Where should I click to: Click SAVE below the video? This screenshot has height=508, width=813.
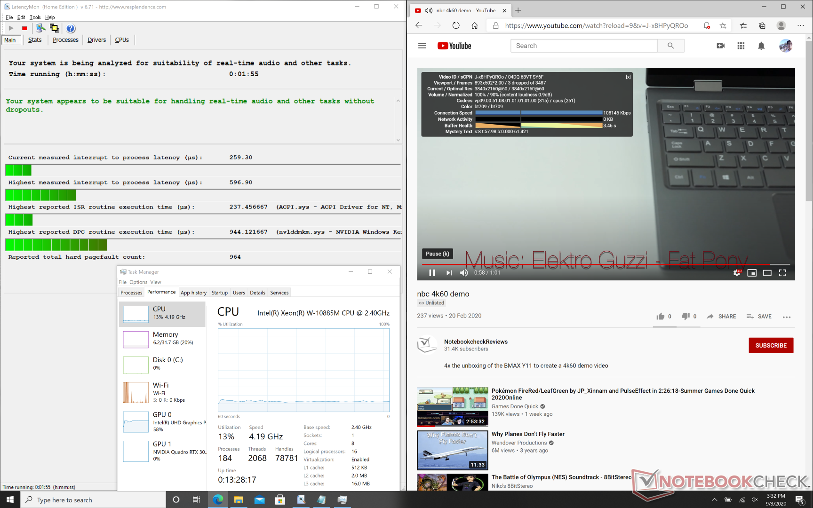[x=758, y=317]
